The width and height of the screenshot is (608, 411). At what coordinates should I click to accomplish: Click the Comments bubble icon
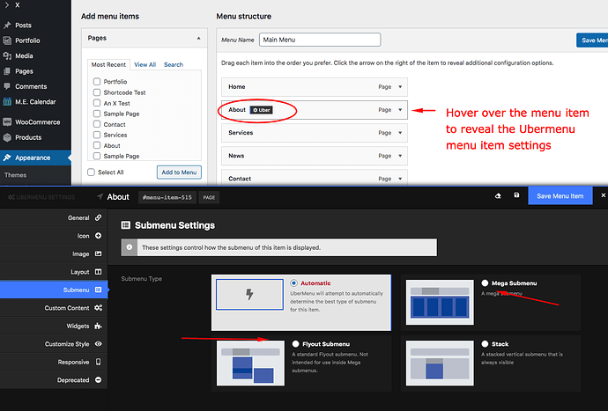[x=7, y=86]
